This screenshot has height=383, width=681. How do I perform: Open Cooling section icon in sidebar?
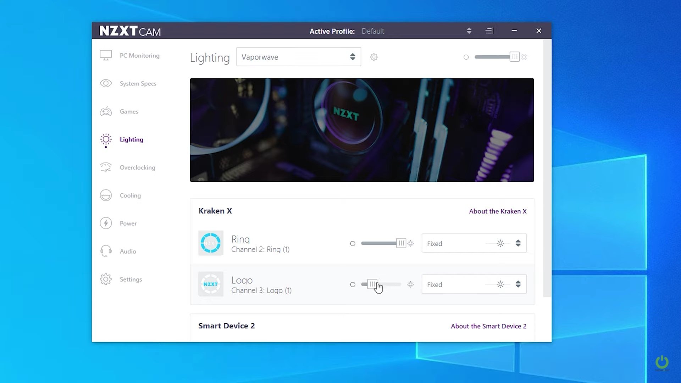click(106, 195)
